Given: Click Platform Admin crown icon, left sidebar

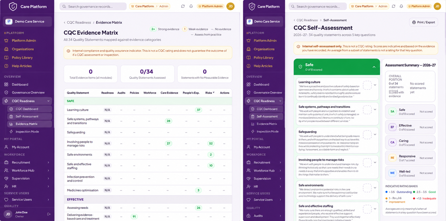Looking at the screenshot, I should point(6,40).
